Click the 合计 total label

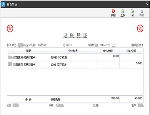pos(29,99)
